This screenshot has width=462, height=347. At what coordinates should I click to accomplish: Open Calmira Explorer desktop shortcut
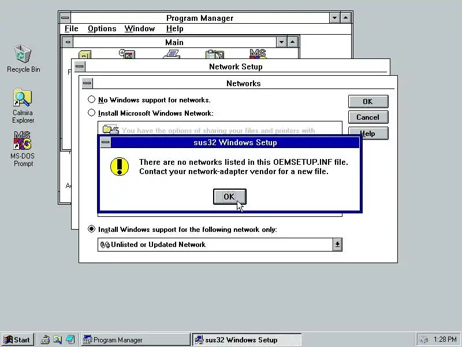click(x=23, y=106)
